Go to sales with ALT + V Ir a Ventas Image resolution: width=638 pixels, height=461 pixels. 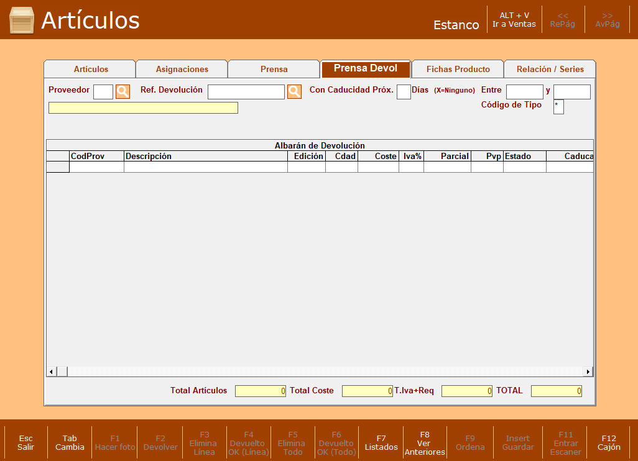click(514, 19)
